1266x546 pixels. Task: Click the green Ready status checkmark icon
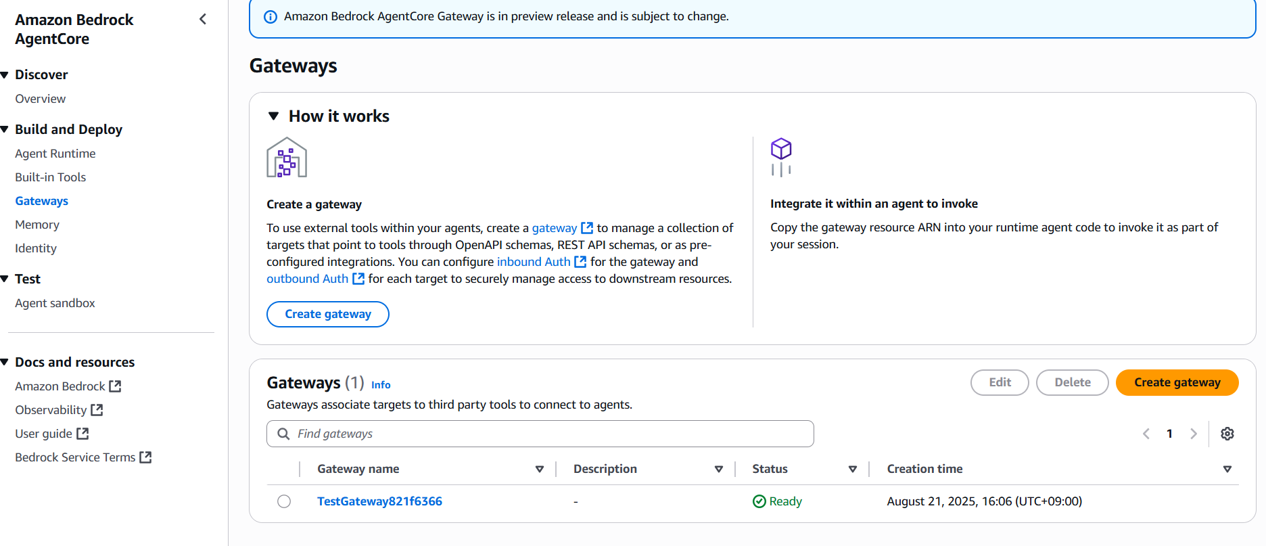click(x=759, y=501)
